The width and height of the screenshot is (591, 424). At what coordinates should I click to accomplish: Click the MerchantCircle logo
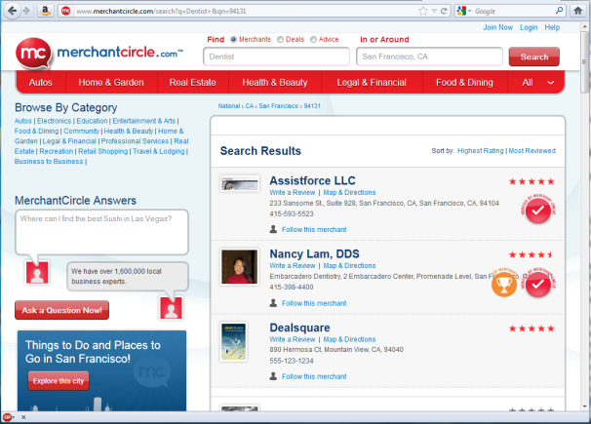coord(99,53)
